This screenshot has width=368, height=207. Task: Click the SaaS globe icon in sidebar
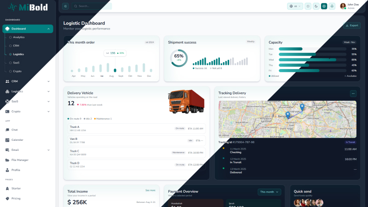click(7, 102)
